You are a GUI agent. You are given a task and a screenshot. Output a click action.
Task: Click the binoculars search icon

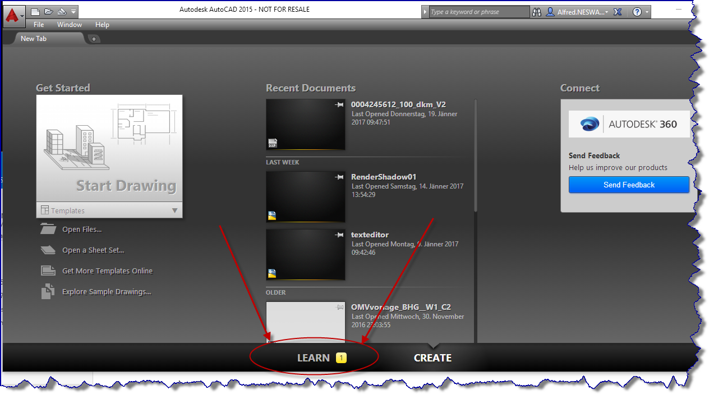(x=537, y=12)
